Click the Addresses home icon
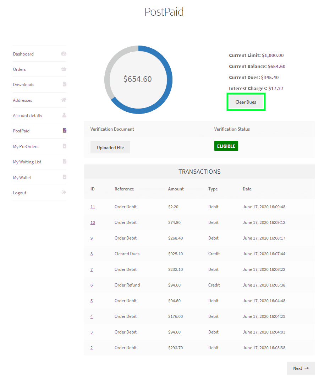324x383 pixels. tap(64, 100)
